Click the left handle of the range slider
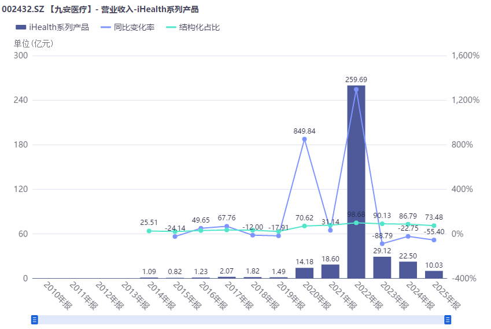 [35, 320]
